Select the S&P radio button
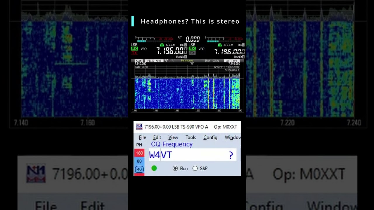The image size is (374, 210). pos(195,168)
